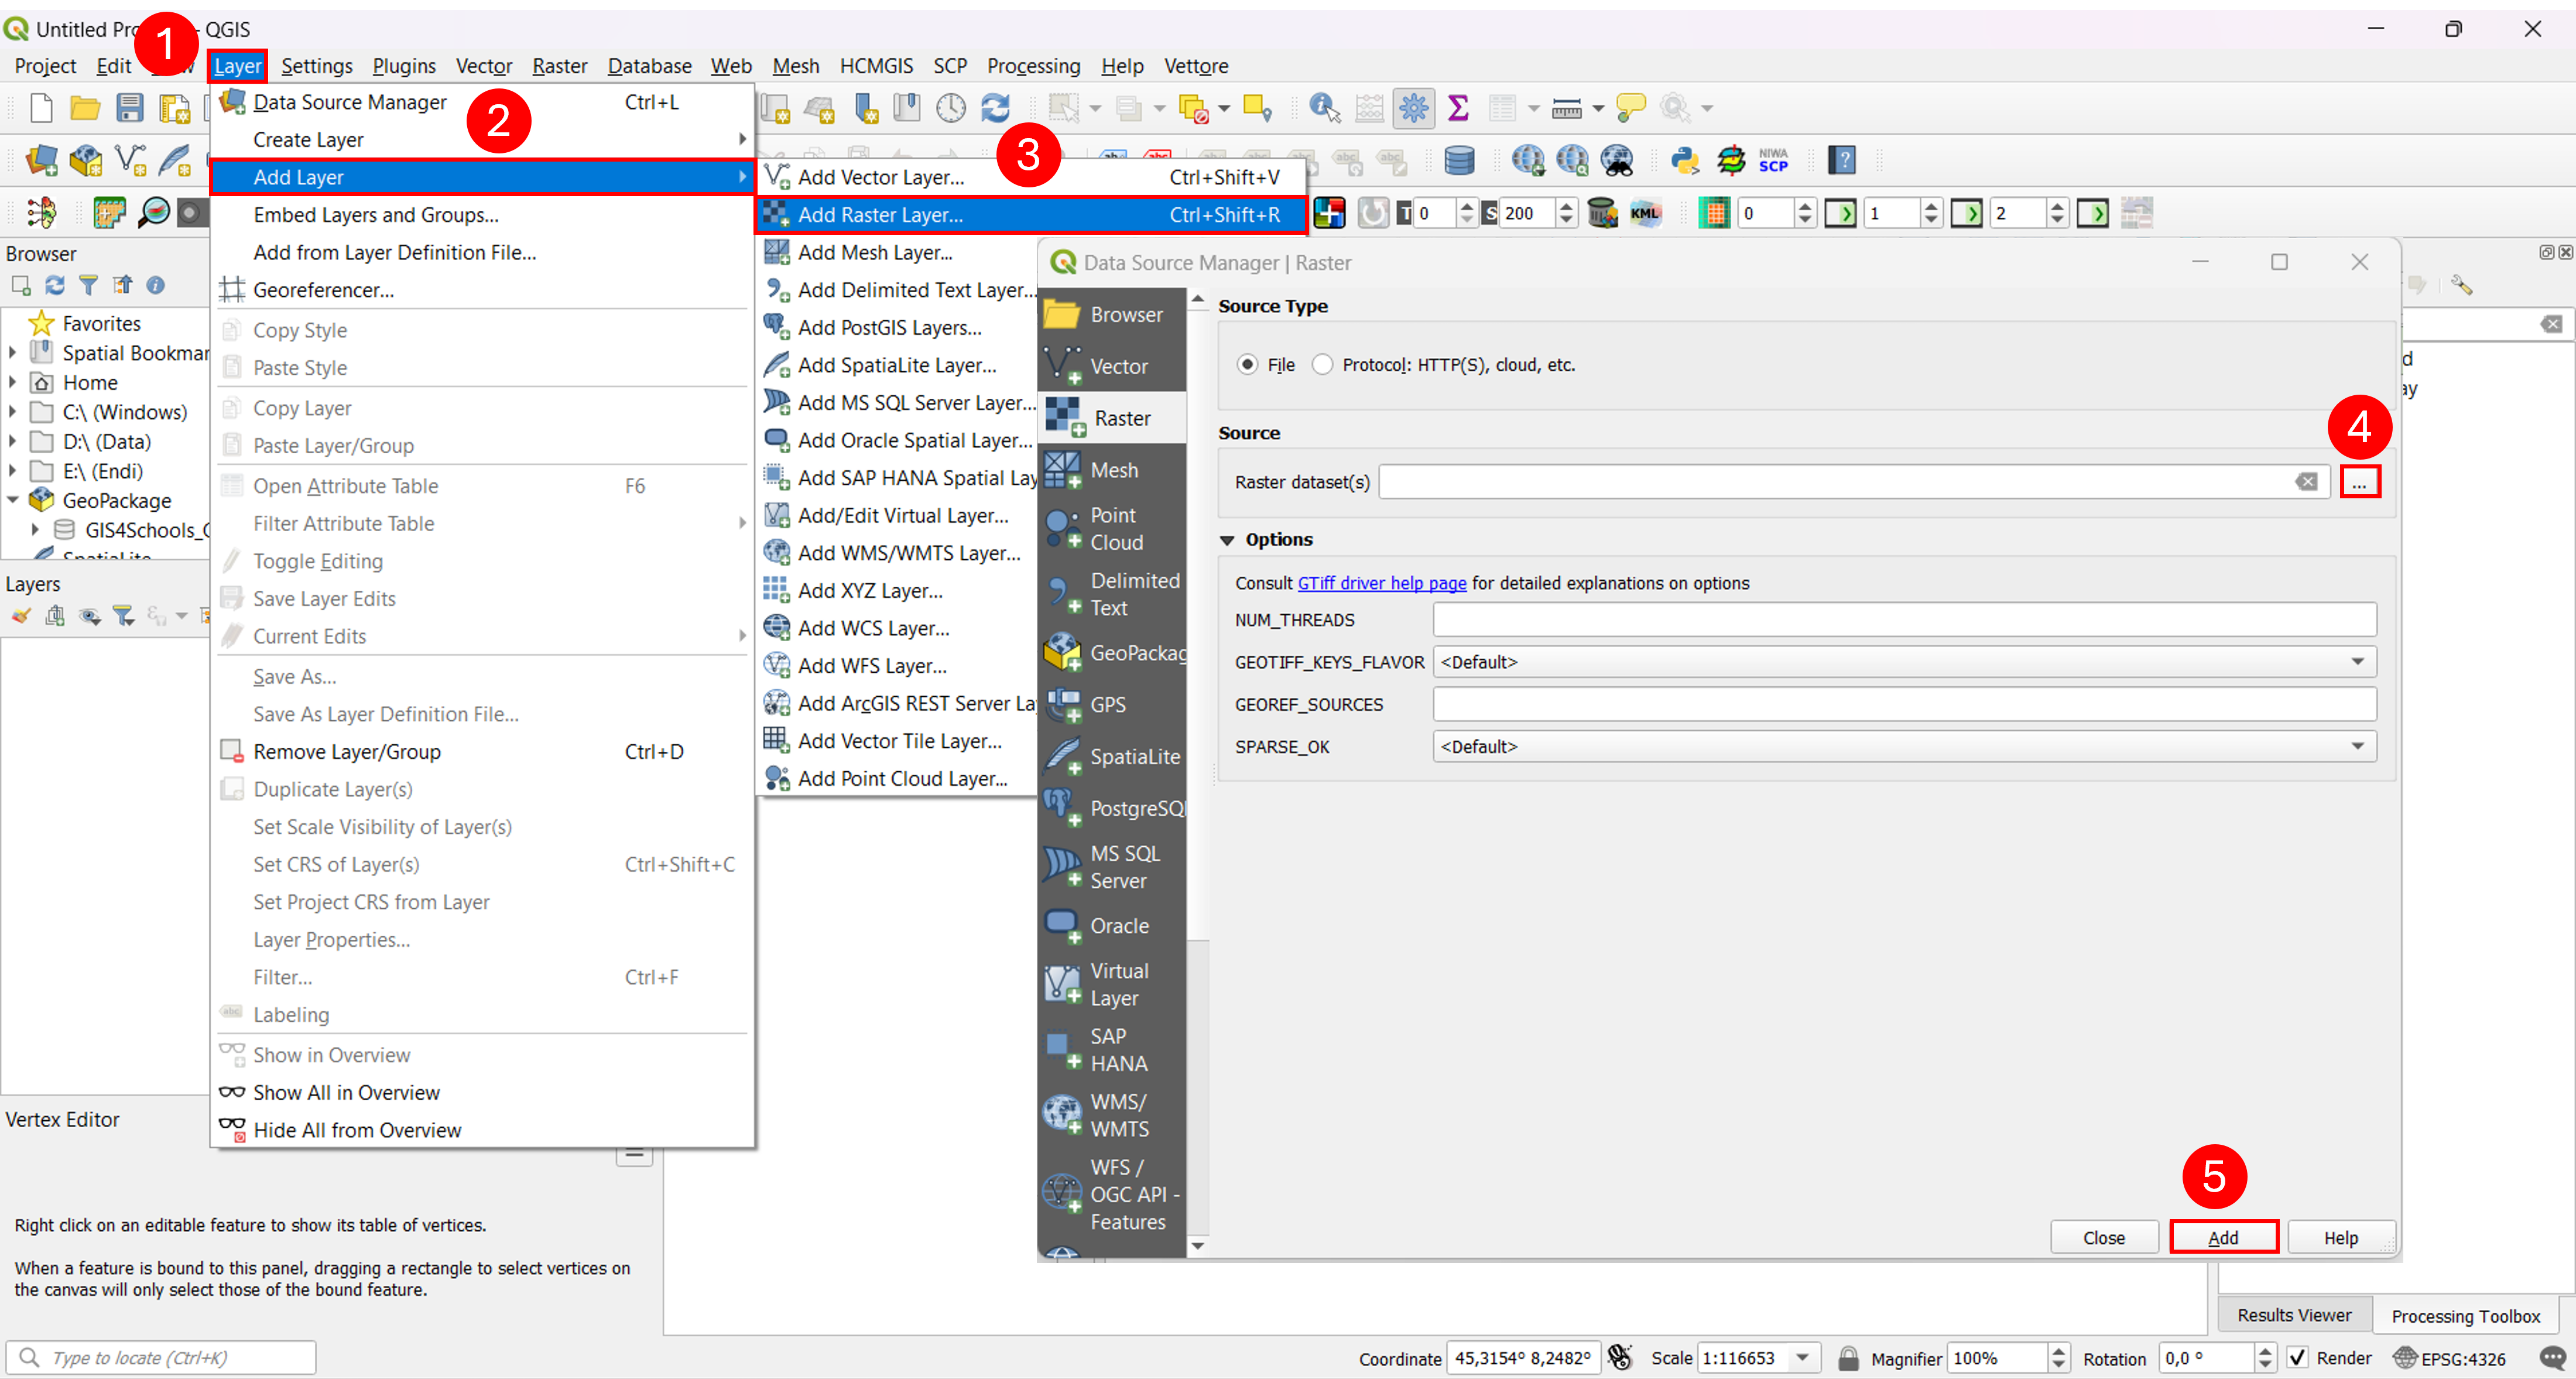Screen dimensions: 2576x1379
Task: Click the Refresh icon in main toolbar
Action: [x=996, y=108]
